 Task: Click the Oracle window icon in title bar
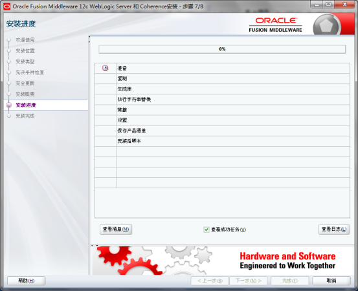(7, 6)
